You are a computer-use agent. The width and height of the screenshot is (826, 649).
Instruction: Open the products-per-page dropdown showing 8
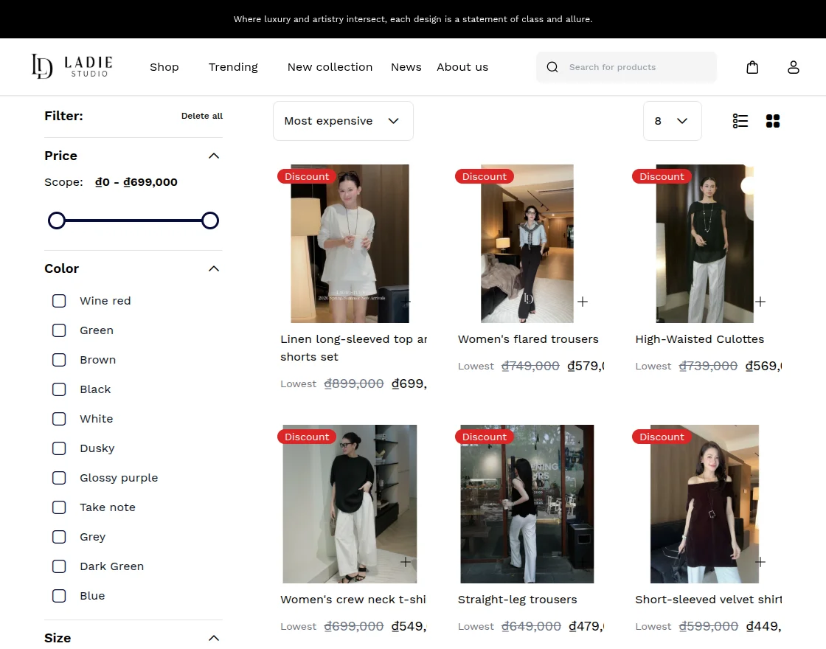pos(672,120)
